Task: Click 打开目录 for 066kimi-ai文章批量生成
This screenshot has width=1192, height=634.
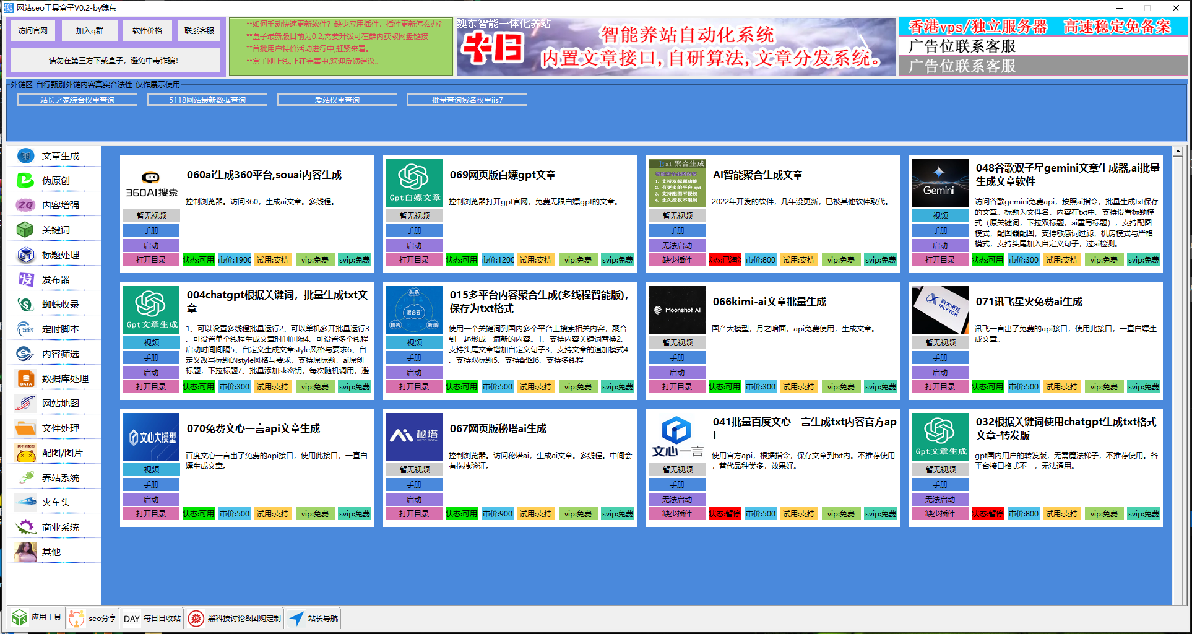Action: point(677,387)
